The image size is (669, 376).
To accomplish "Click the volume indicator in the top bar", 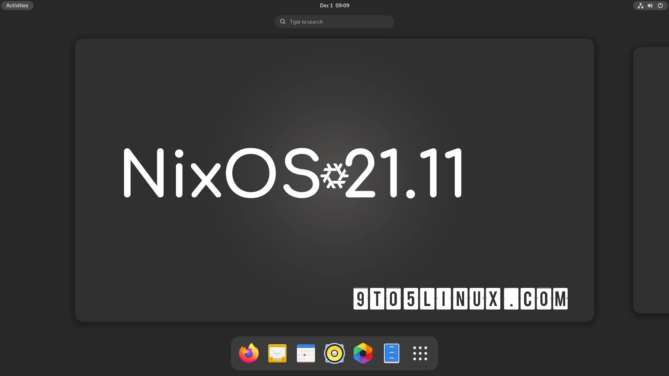I will pos(650,6).
